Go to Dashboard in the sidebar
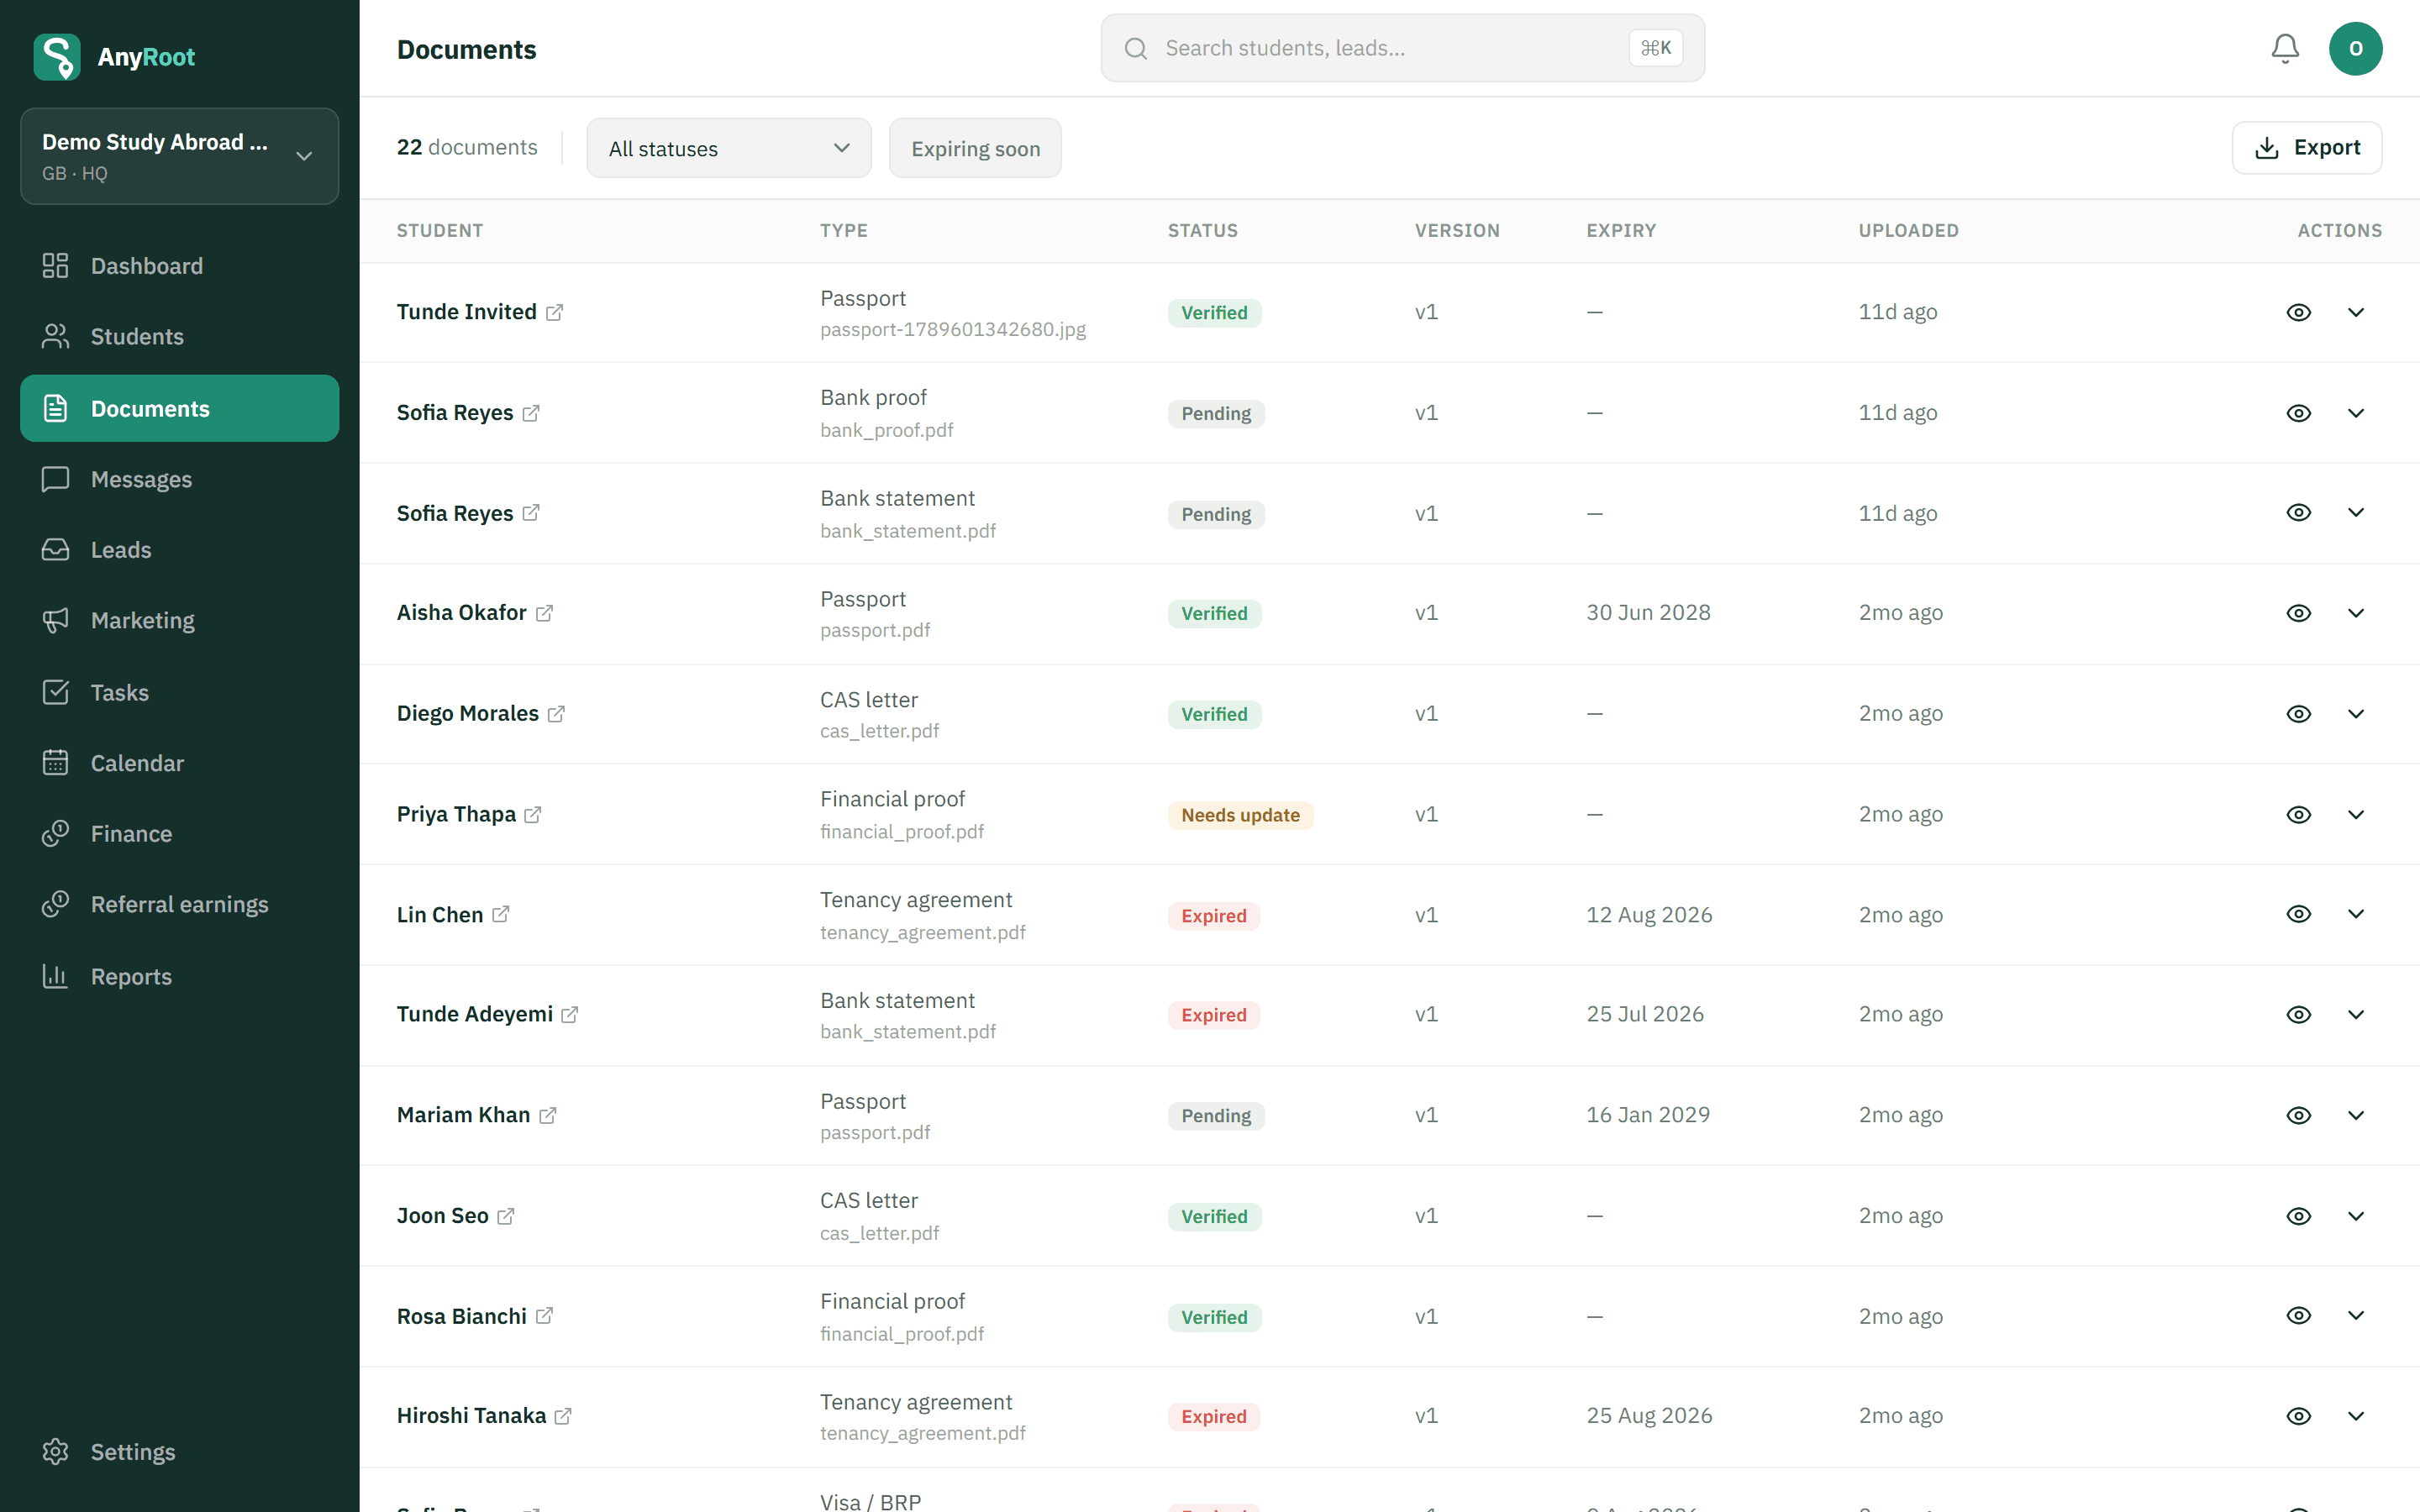 click(180, 266)
